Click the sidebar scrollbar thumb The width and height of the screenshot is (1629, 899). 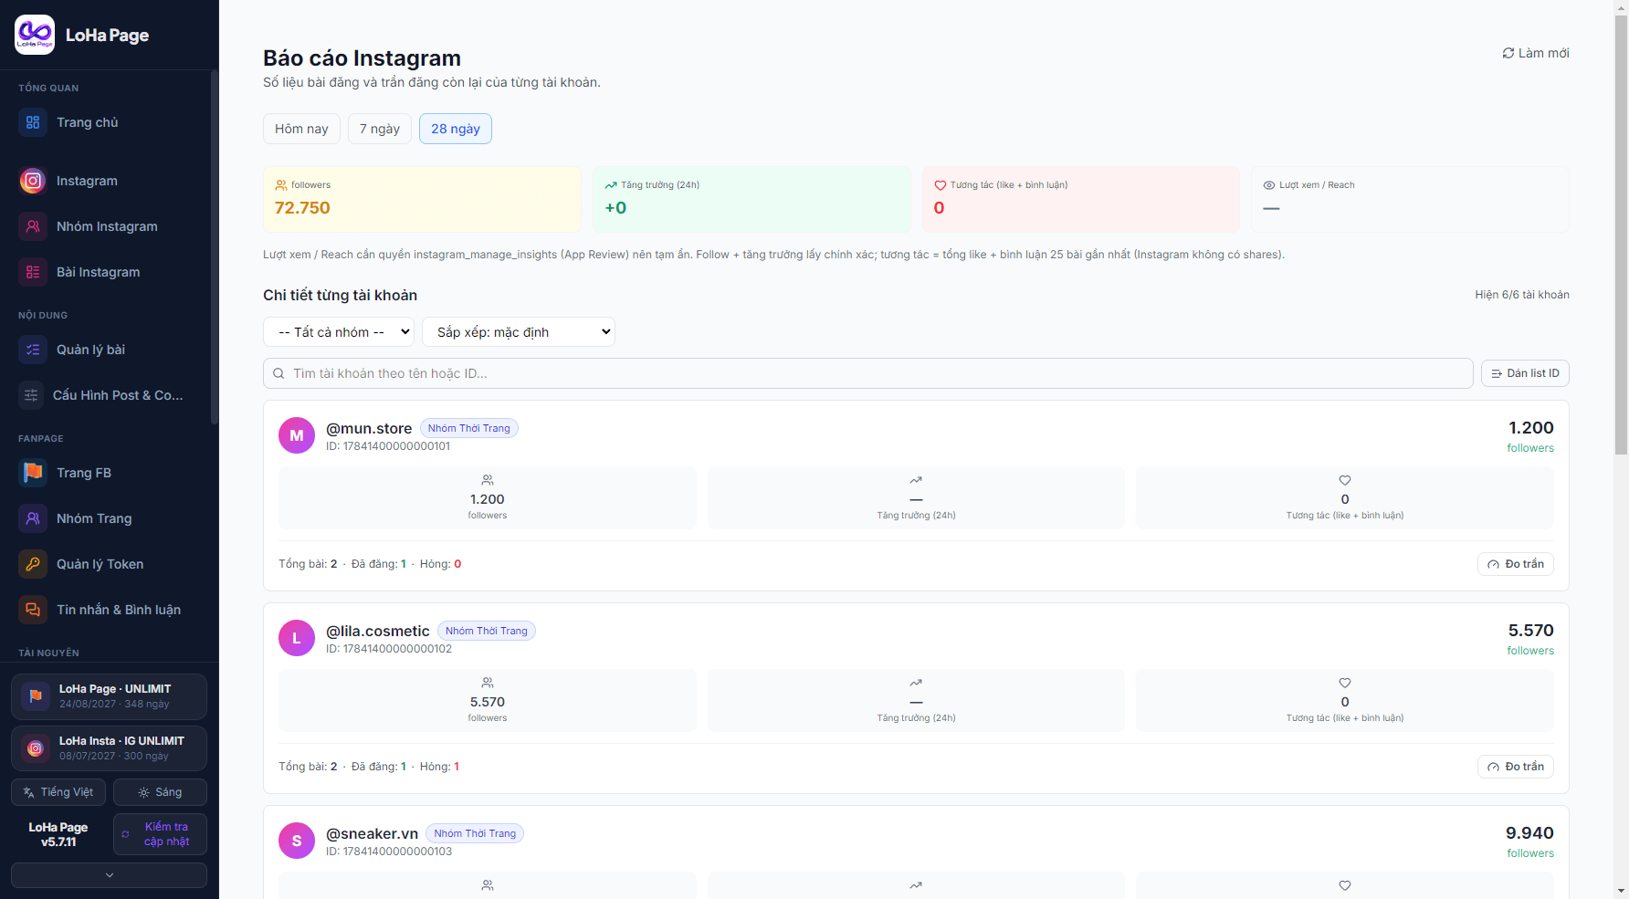point(215,247)
